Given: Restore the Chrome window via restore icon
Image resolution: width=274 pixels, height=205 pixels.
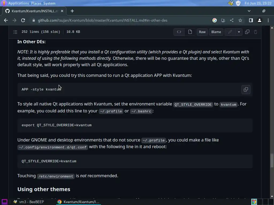Looking at the screenshot, I should click(x=264, y=11).
